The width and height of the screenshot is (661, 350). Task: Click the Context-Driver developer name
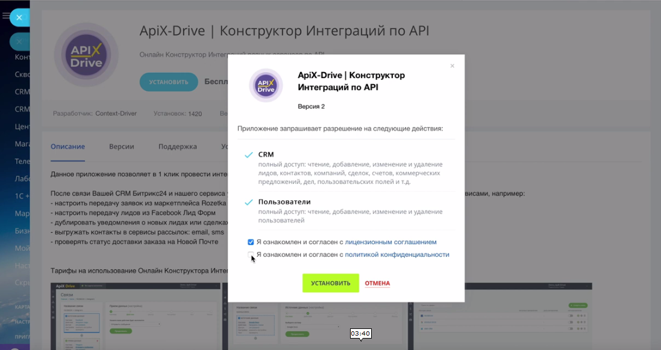[x=116, y=114]
